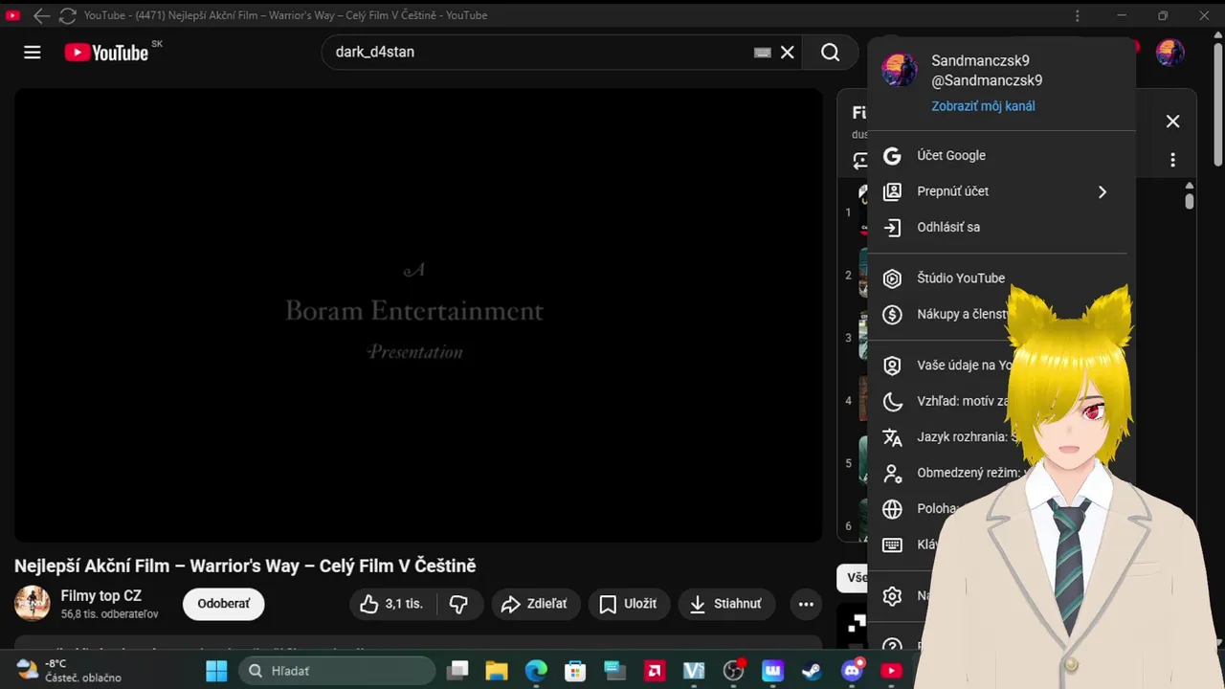Click the video player showing Boram Entertainment

coord(418,315)
